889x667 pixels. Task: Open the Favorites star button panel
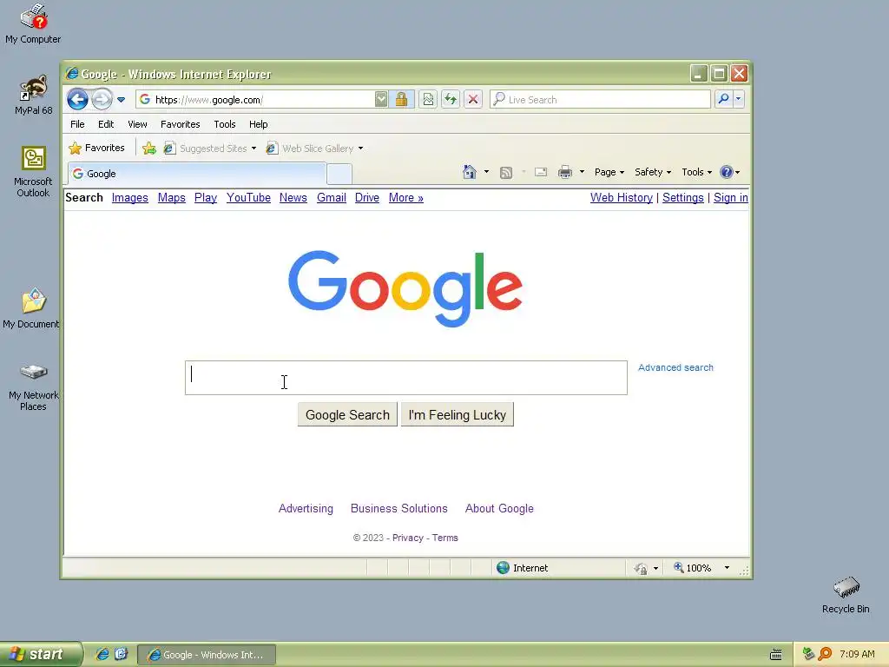(x=96, y=148)
